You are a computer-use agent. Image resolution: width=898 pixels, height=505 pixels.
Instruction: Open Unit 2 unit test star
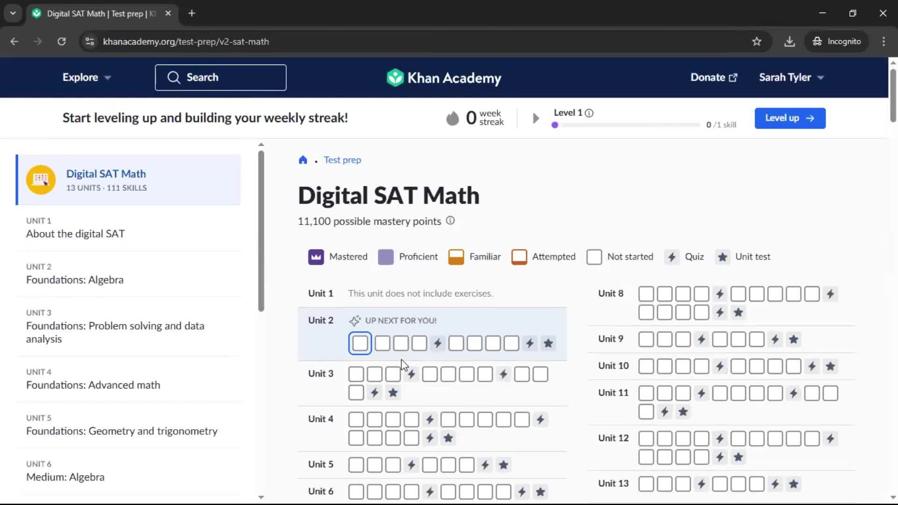pyautogui.click(x=548, y=343)
